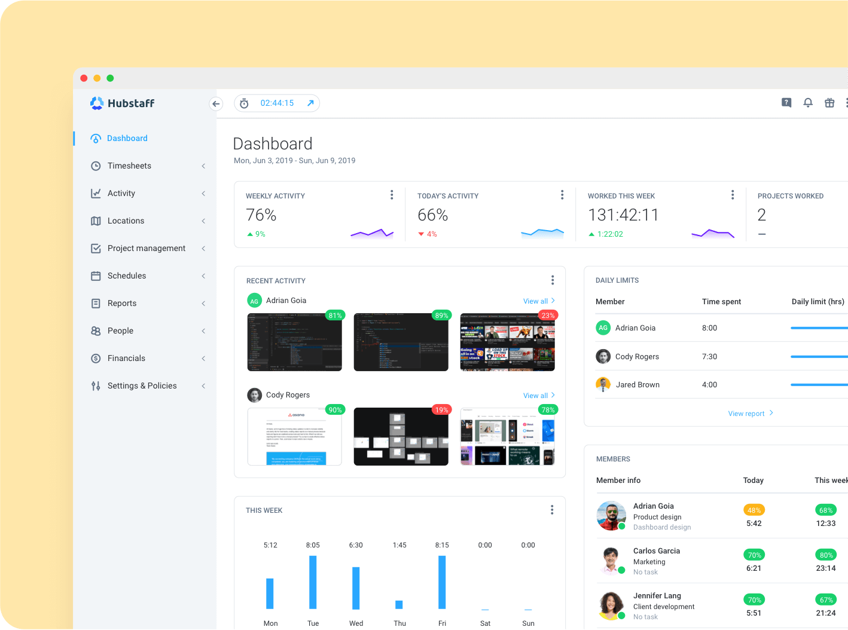Viewport: 848px width, 630px height.
Task: Open the Financials sidebar item
Action: click(x=126, y=358)
